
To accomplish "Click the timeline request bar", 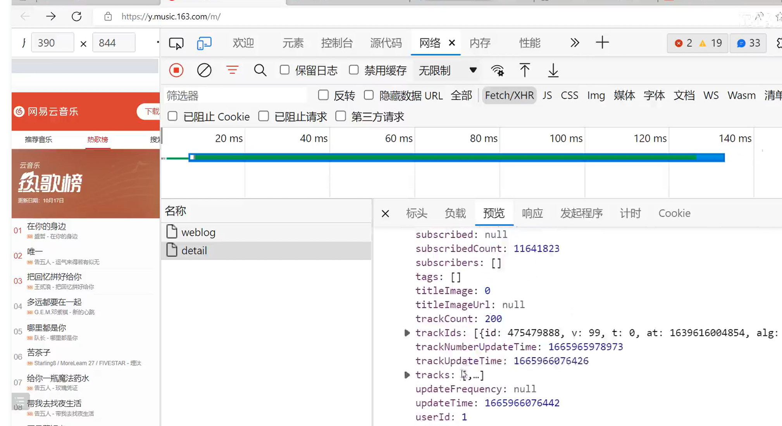I will click(456, 157).
